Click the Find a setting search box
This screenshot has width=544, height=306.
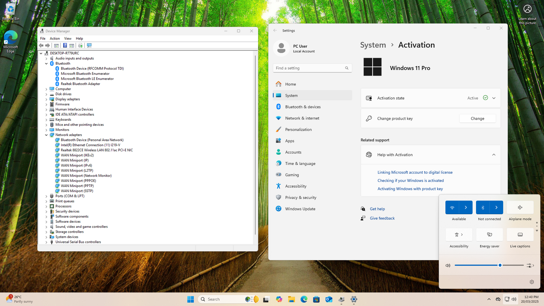(312, 68)
